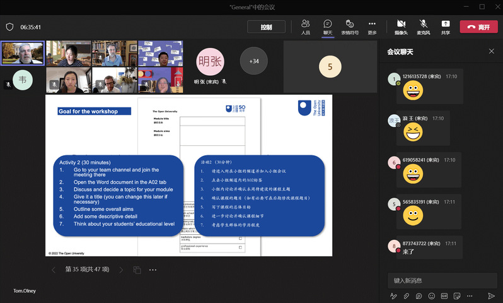
Task: Toggle the camera (摄像头) on or off
Action: (x=401, y=26)
